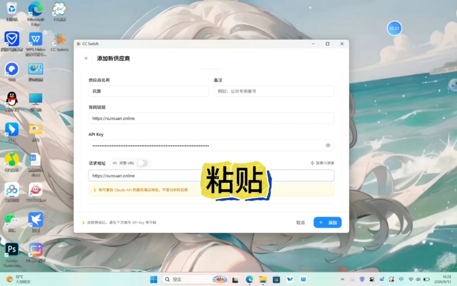Click the volume tray icon
Viewport: 457px width, 286px height.
[x=418, y=279]
